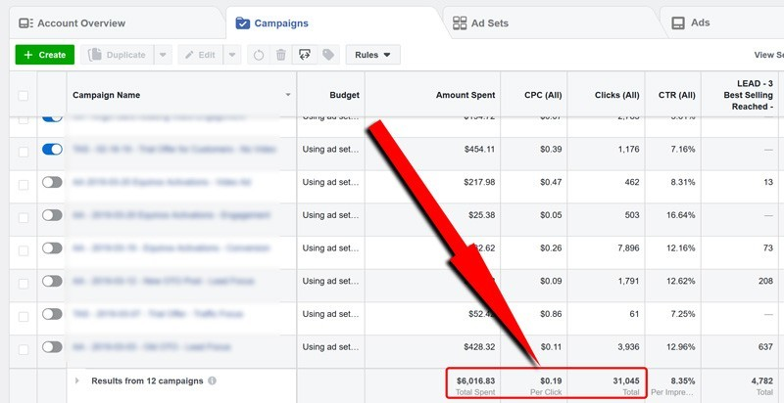This screenshot has height=403, width=784.
Task: Click the trash delete icon
Action: [280, 56]
